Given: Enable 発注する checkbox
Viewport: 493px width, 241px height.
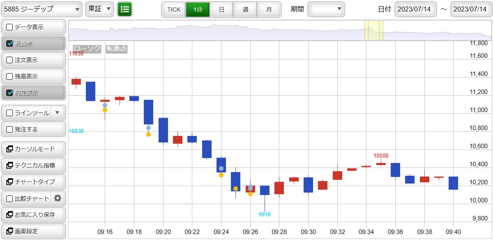Looking at the screenshot, I should [9, 129].
